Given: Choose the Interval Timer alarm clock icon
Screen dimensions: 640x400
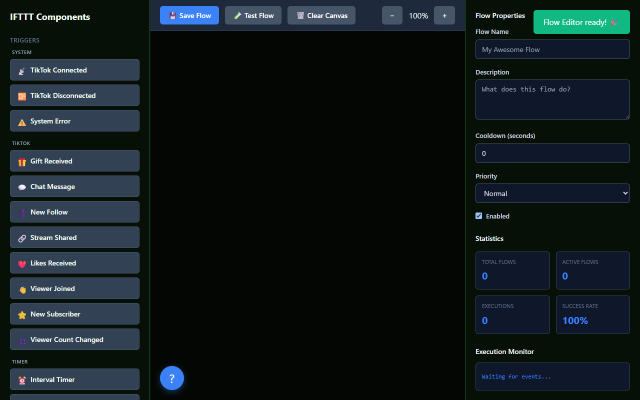Looking at the screenshot, I should (x=22, y=380).
